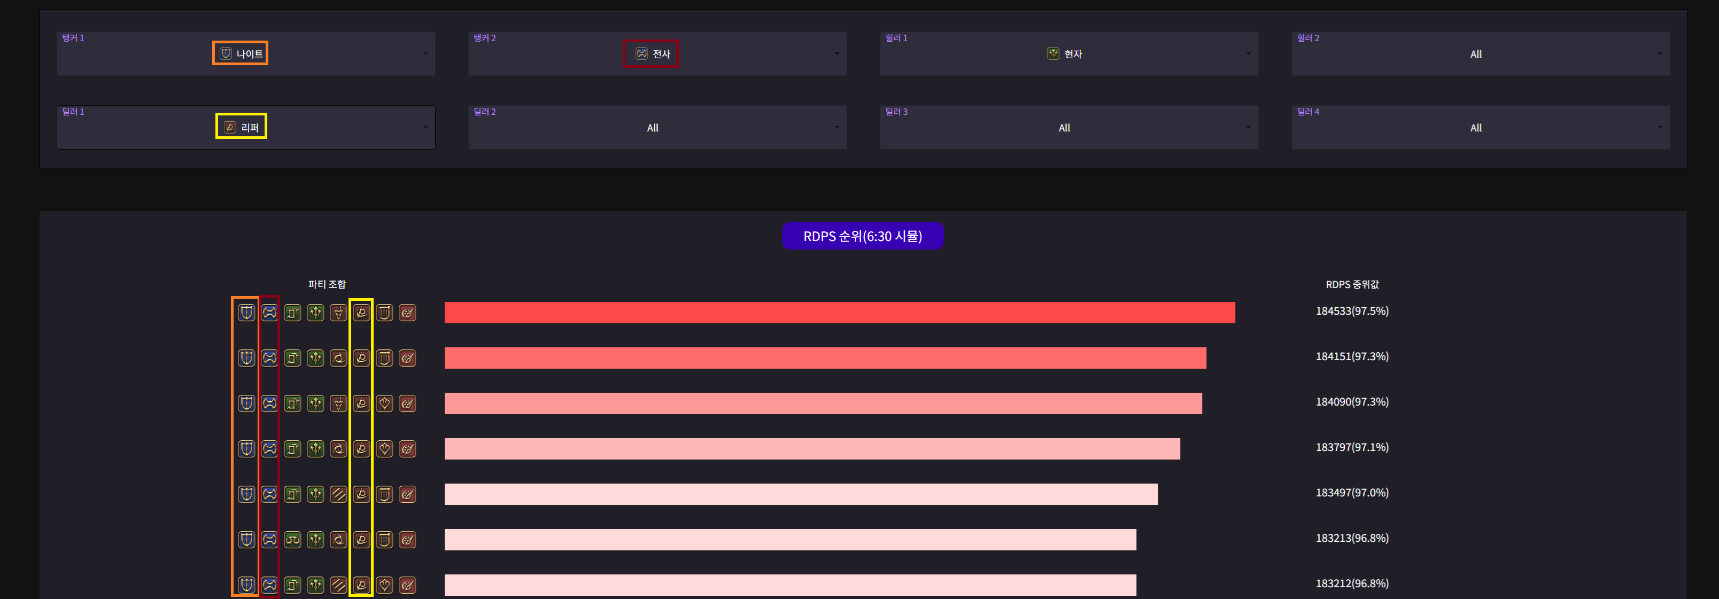Screen dimensions: 1719x599
Task: Open the 탱커 2 dropdown showing 전사
Action: [657, 53]
